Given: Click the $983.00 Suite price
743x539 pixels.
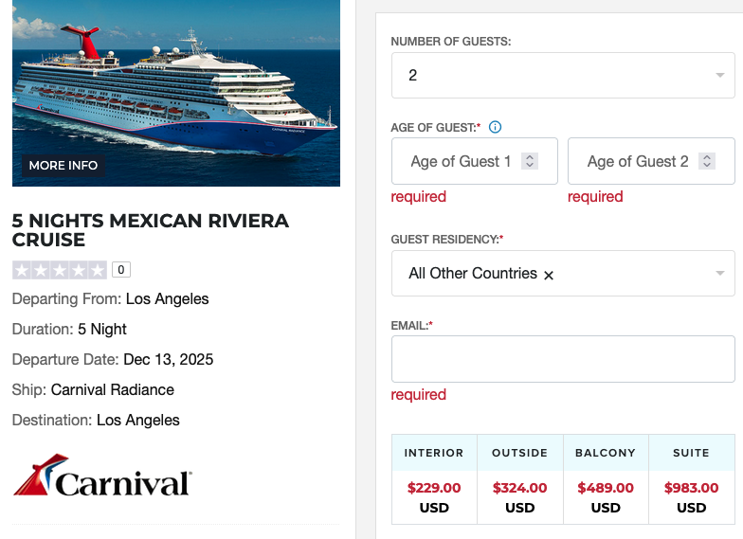Looking at the screenshot, I should (691, 489).
